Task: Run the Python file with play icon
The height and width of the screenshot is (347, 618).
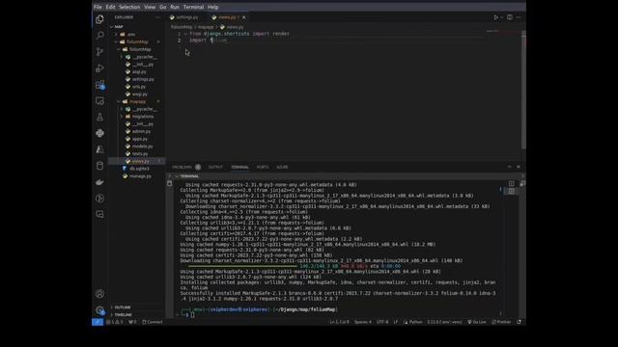Action: click(495, 17)
